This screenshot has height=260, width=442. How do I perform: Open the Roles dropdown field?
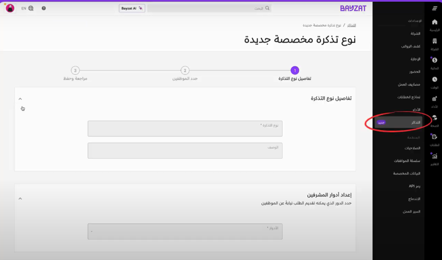[185, 231]
